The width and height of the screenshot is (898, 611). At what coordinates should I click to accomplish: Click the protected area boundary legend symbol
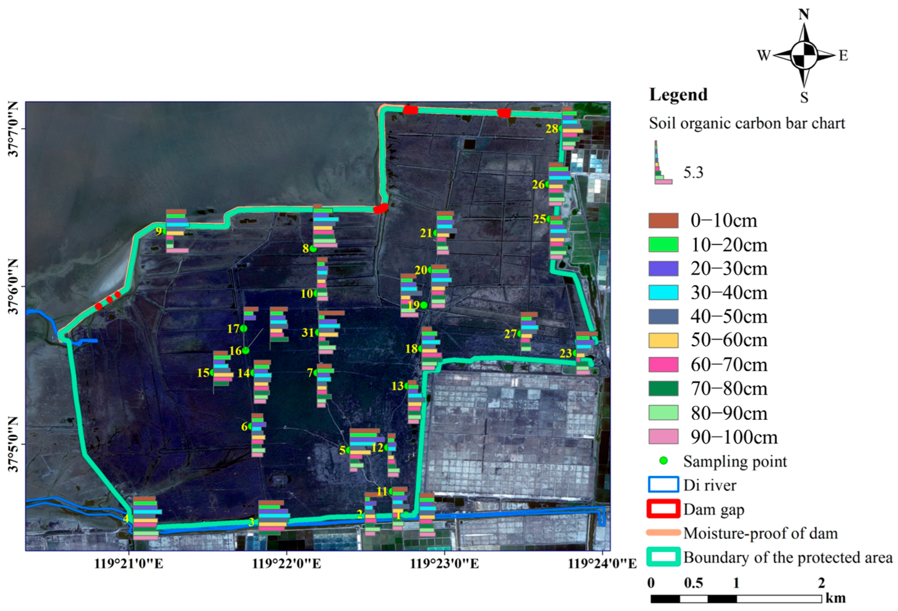[x=663, y=557]
